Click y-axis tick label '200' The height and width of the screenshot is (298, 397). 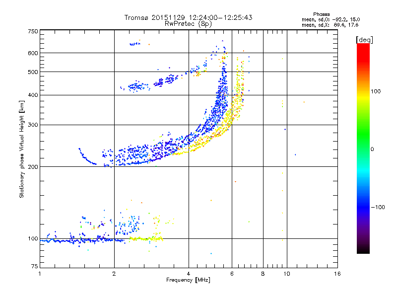pos(33,167)
